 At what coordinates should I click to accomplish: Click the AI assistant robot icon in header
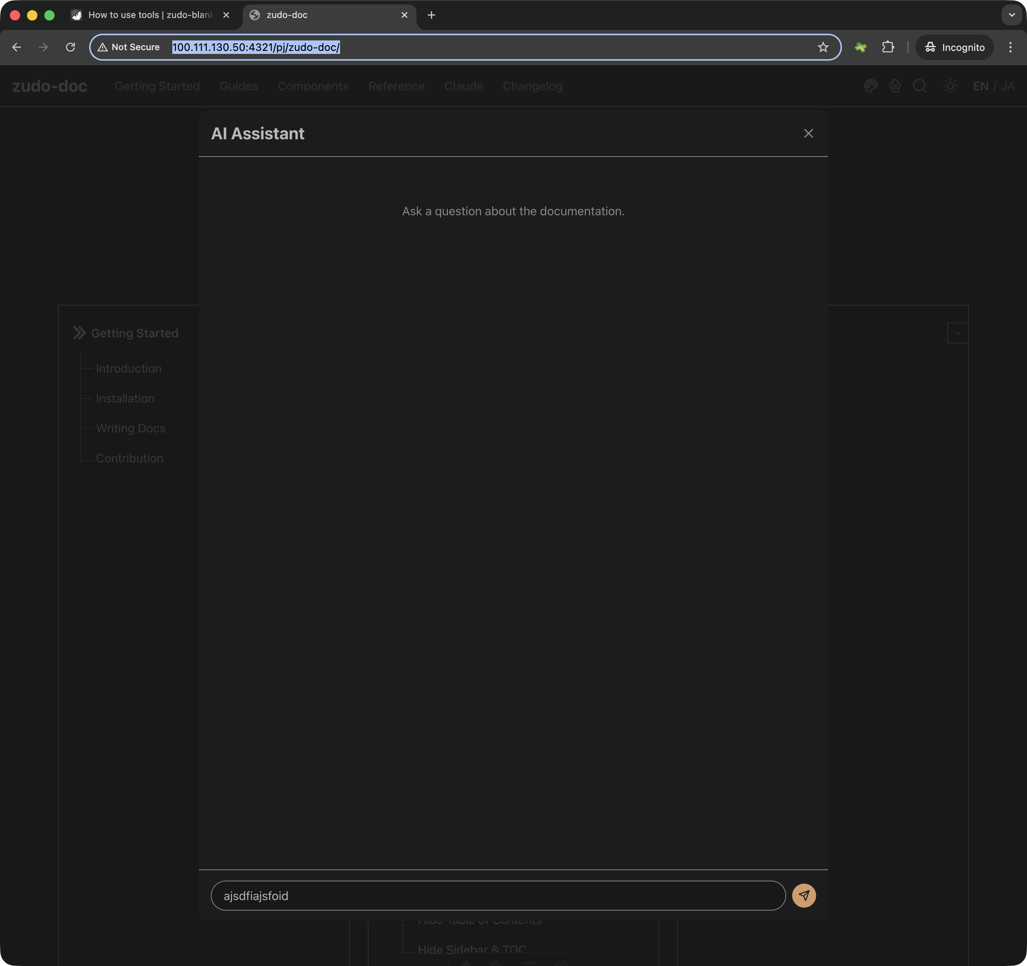coord(895,86)
